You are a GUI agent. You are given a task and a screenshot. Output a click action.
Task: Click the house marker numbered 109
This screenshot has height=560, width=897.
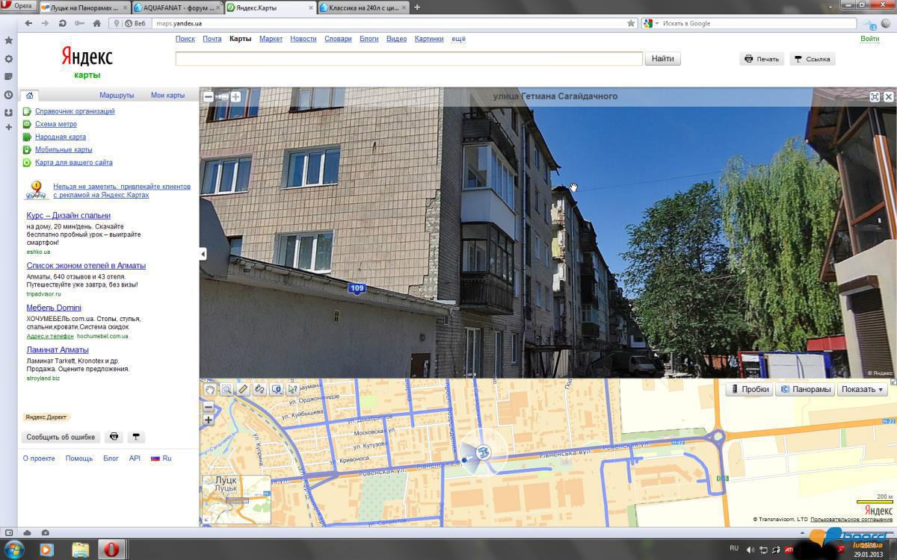pos(357,288)
